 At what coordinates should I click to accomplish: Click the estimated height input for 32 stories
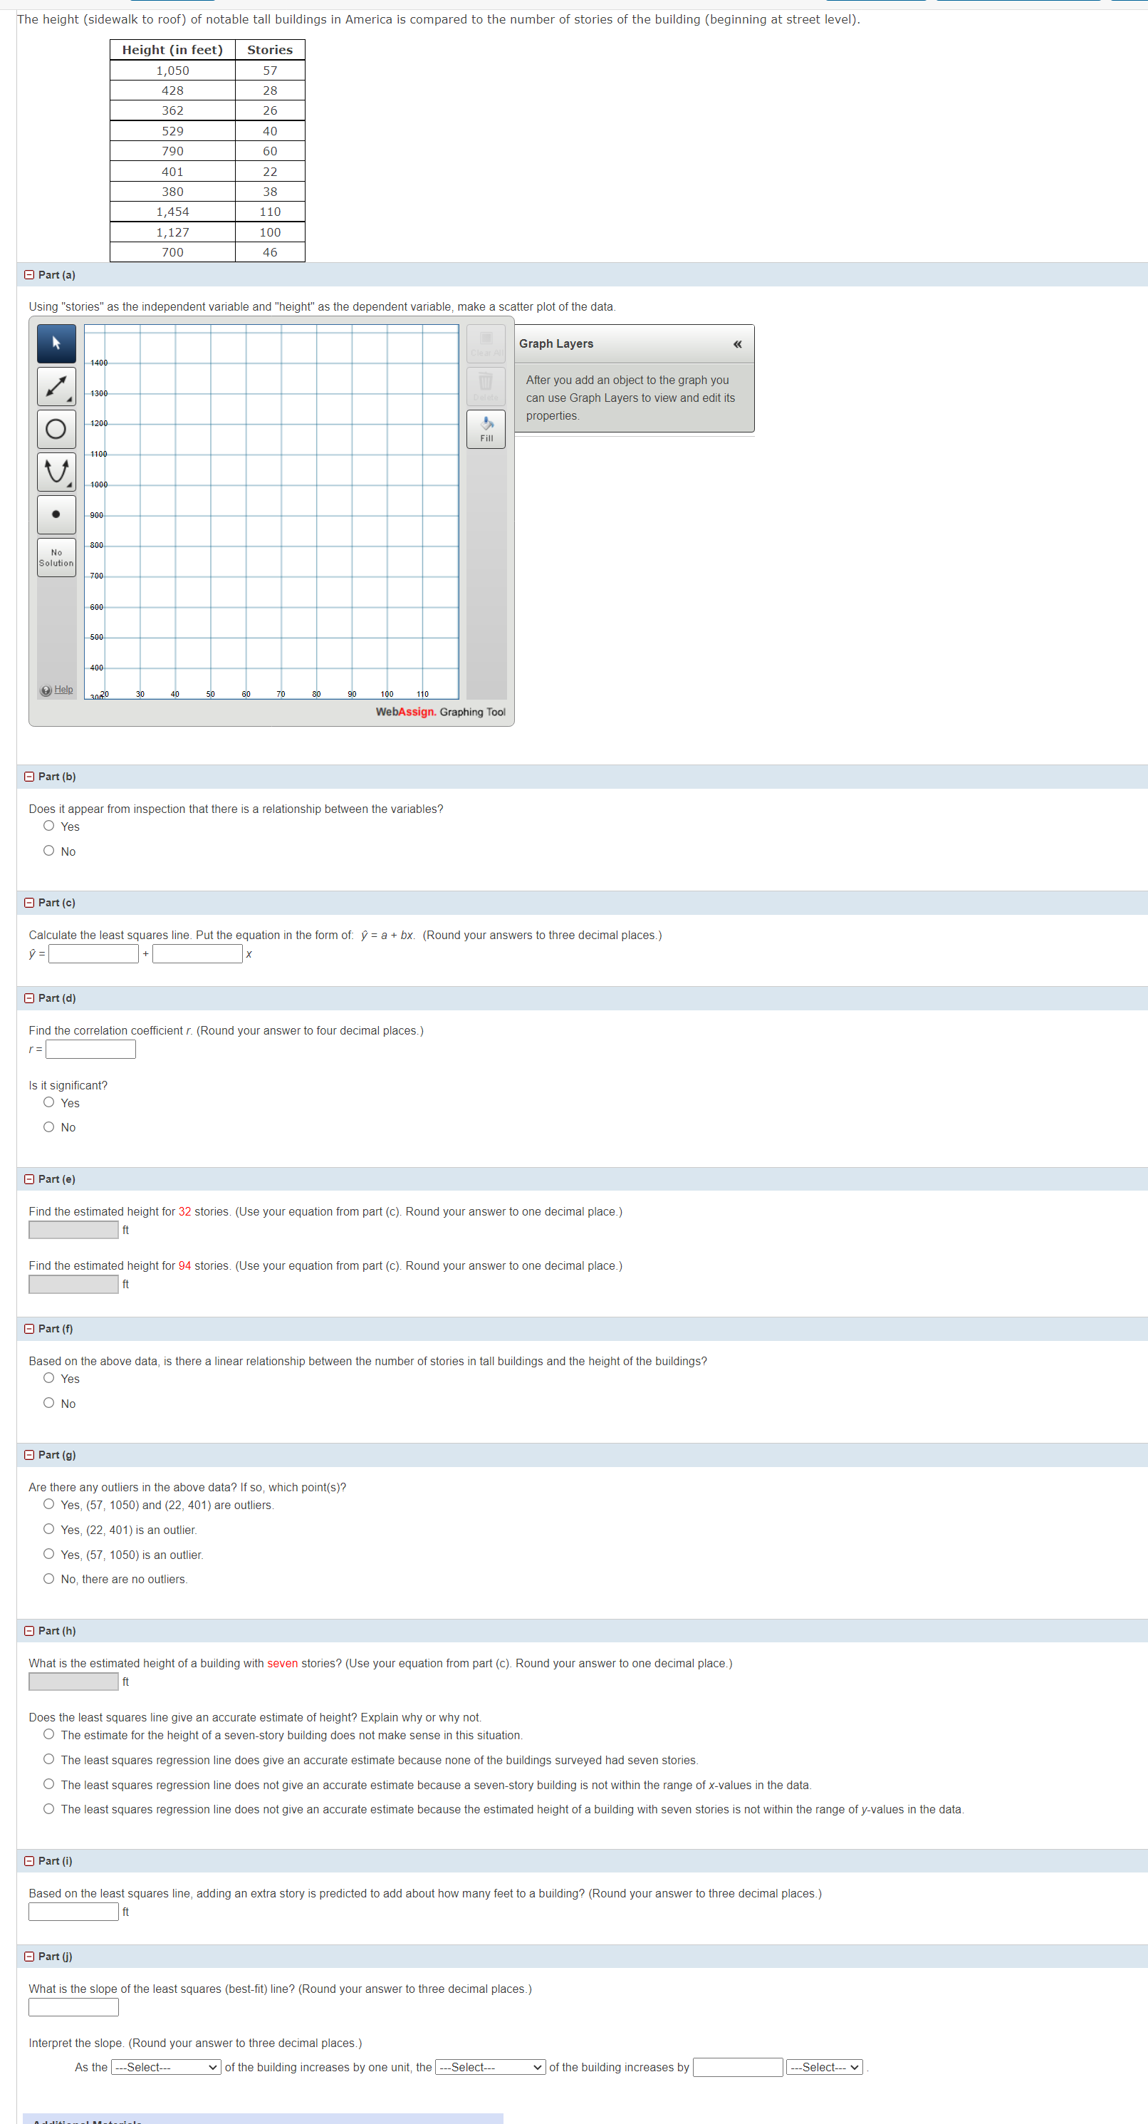point(73,1229)
